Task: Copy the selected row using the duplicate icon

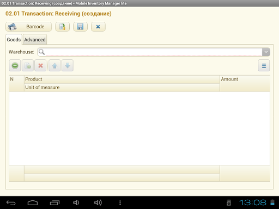Action: point(28,65)
